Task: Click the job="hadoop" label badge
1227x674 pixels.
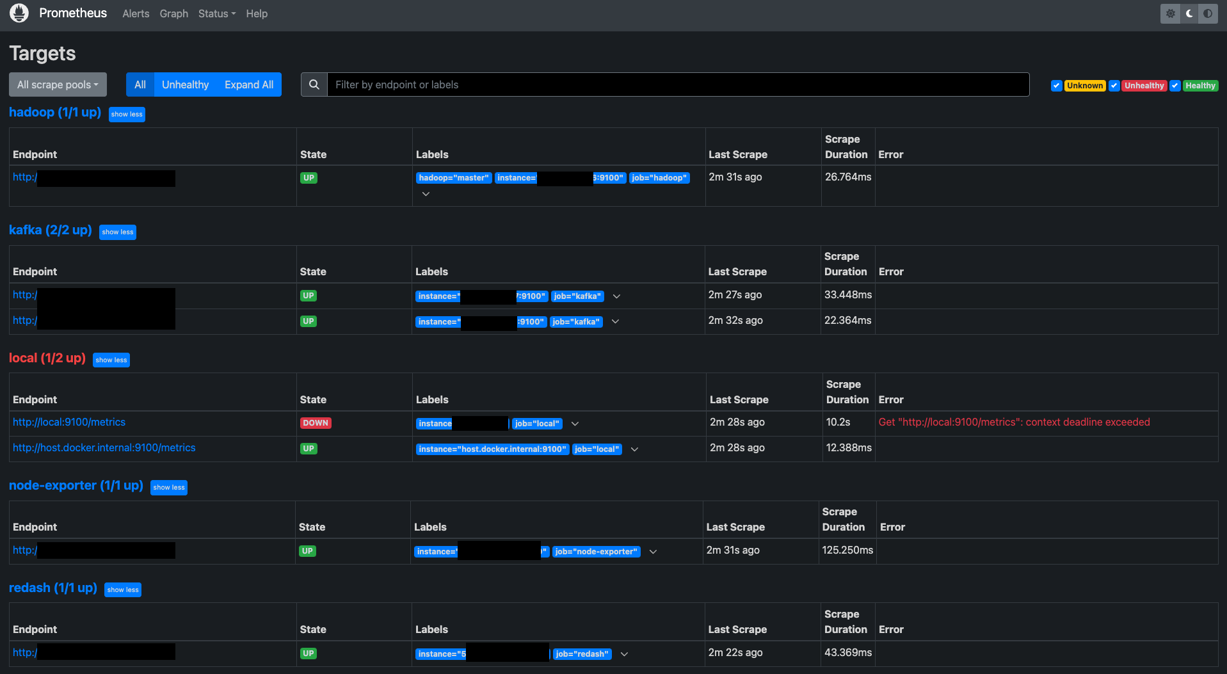Action: click(x=659, y=178)
